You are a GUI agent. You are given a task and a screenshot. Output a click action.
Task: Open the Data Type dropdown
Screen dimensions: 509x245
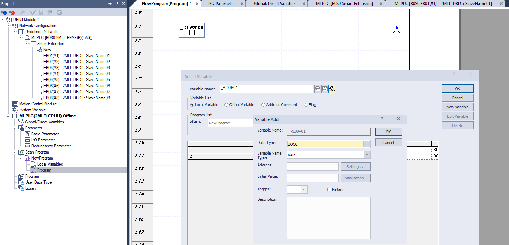click(x=367, y=144)
